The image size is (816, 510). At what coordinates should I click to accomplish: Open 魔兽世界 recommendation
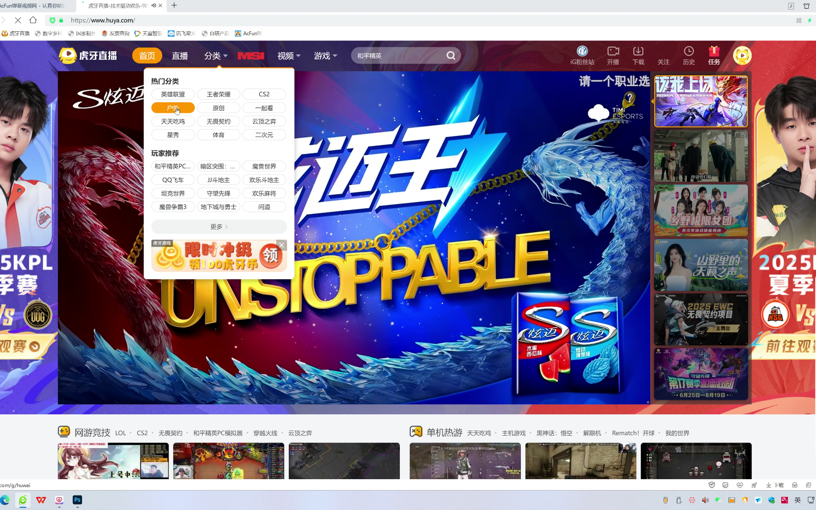pyautogui.click(x=264, y=166)
